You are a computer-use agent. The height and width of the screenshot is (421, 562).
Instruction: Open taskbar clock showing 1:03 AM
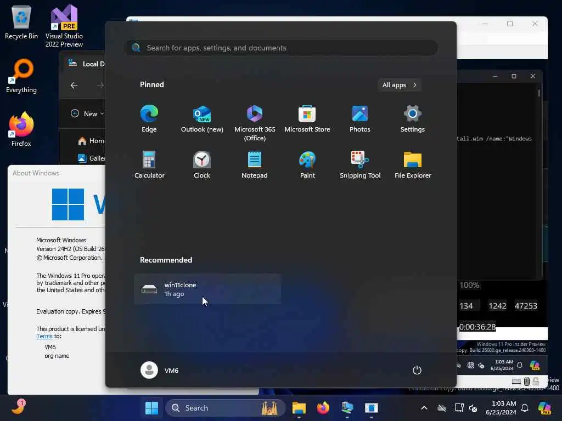(501, 408)
